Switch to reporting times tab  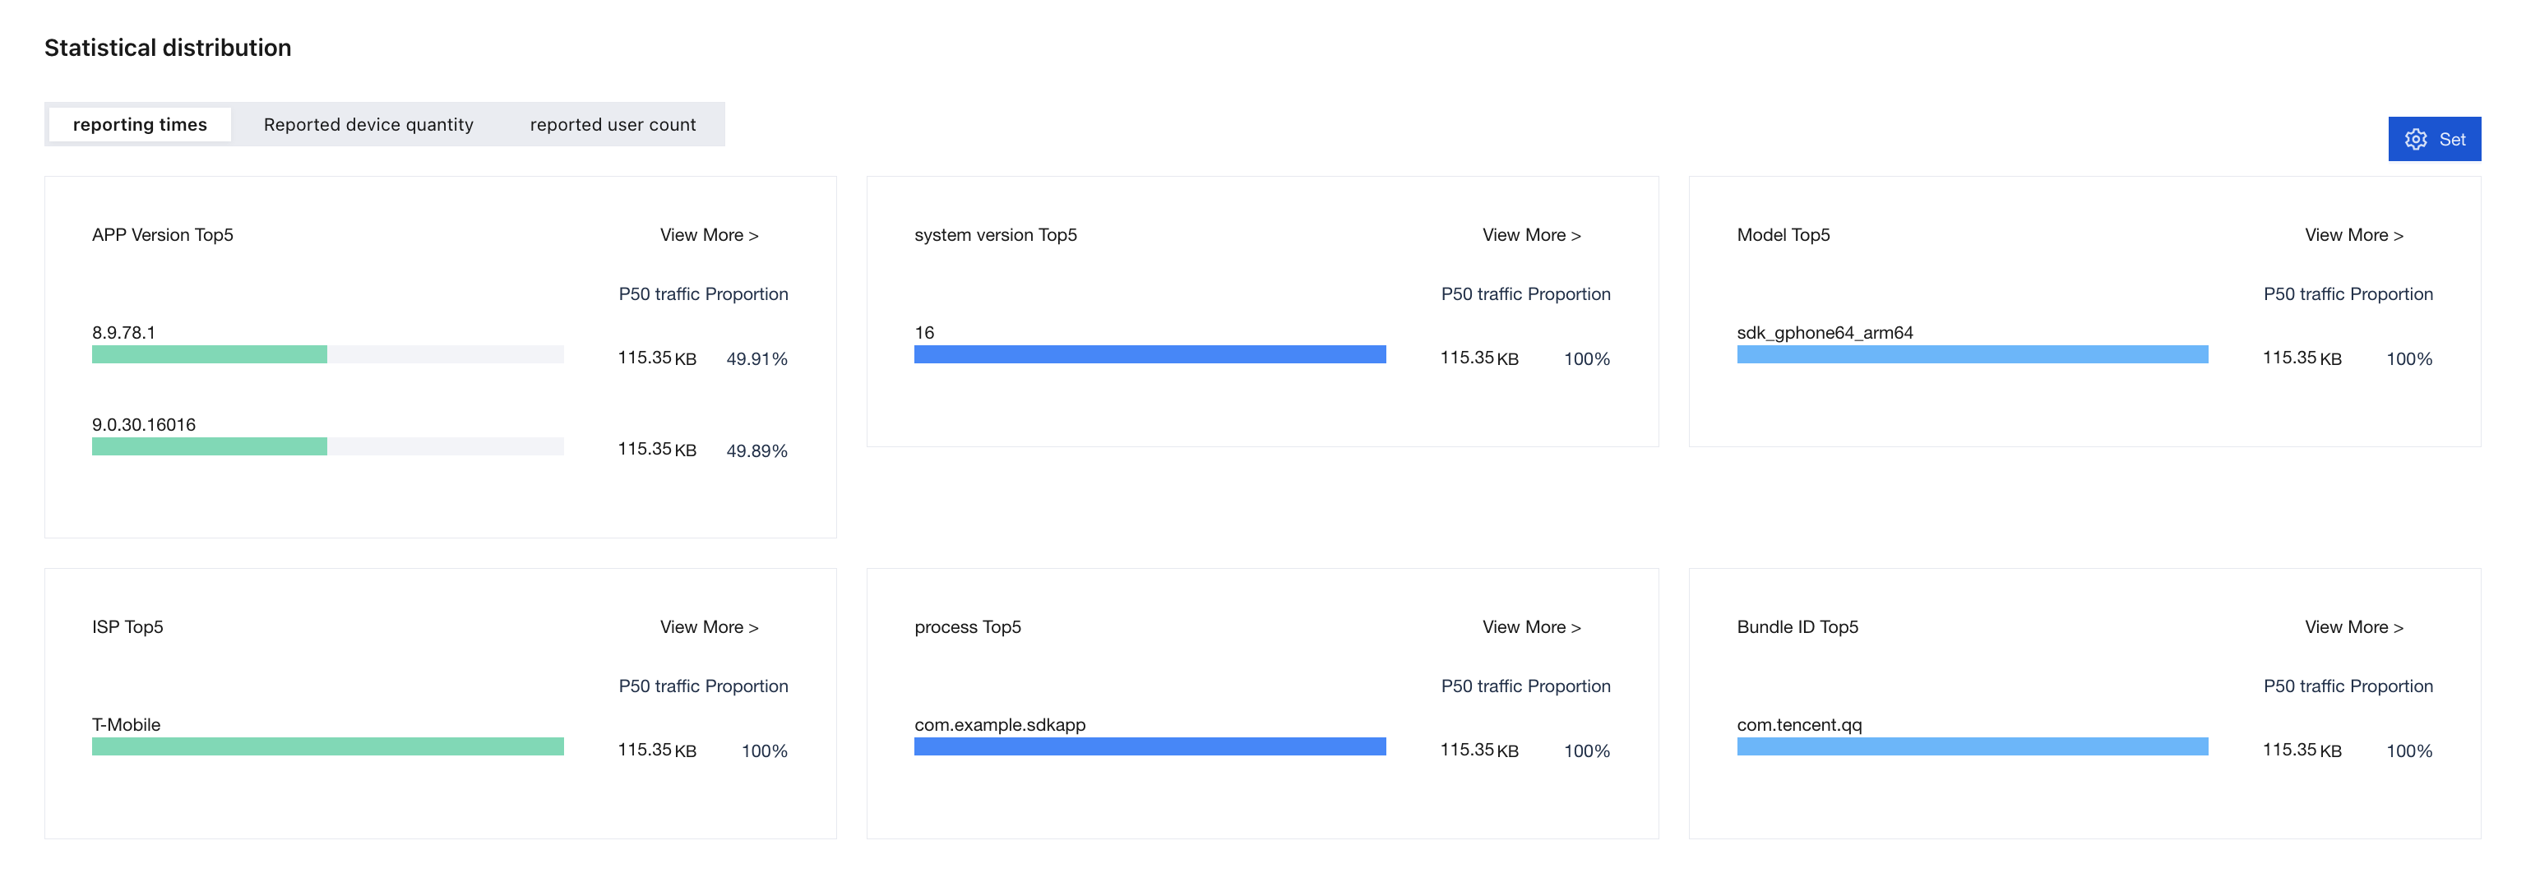[x=141, y=124]
